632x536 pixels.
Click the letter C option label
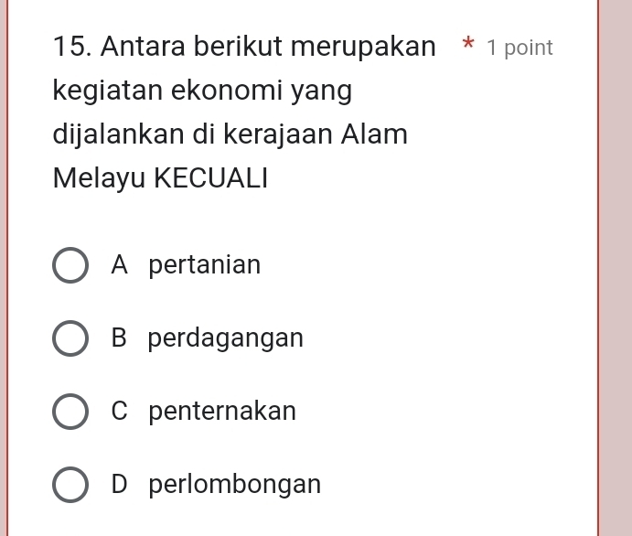[119, 413]
